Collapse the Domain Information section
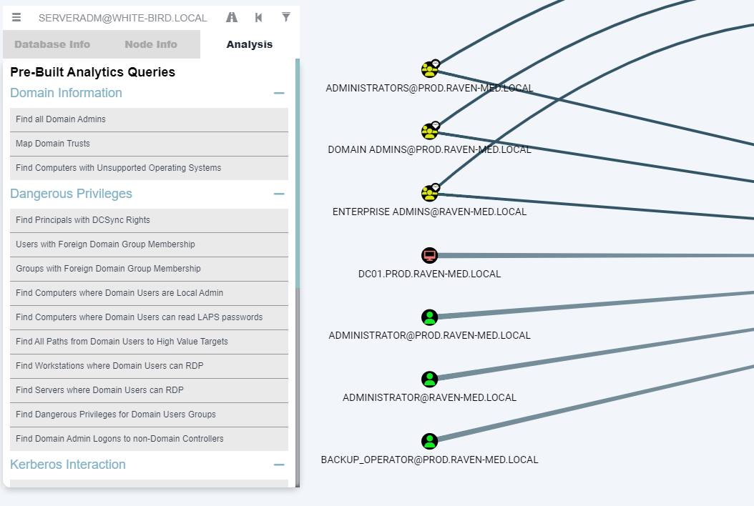The width and height of the screenshot is (754, 506). point(279,93)
